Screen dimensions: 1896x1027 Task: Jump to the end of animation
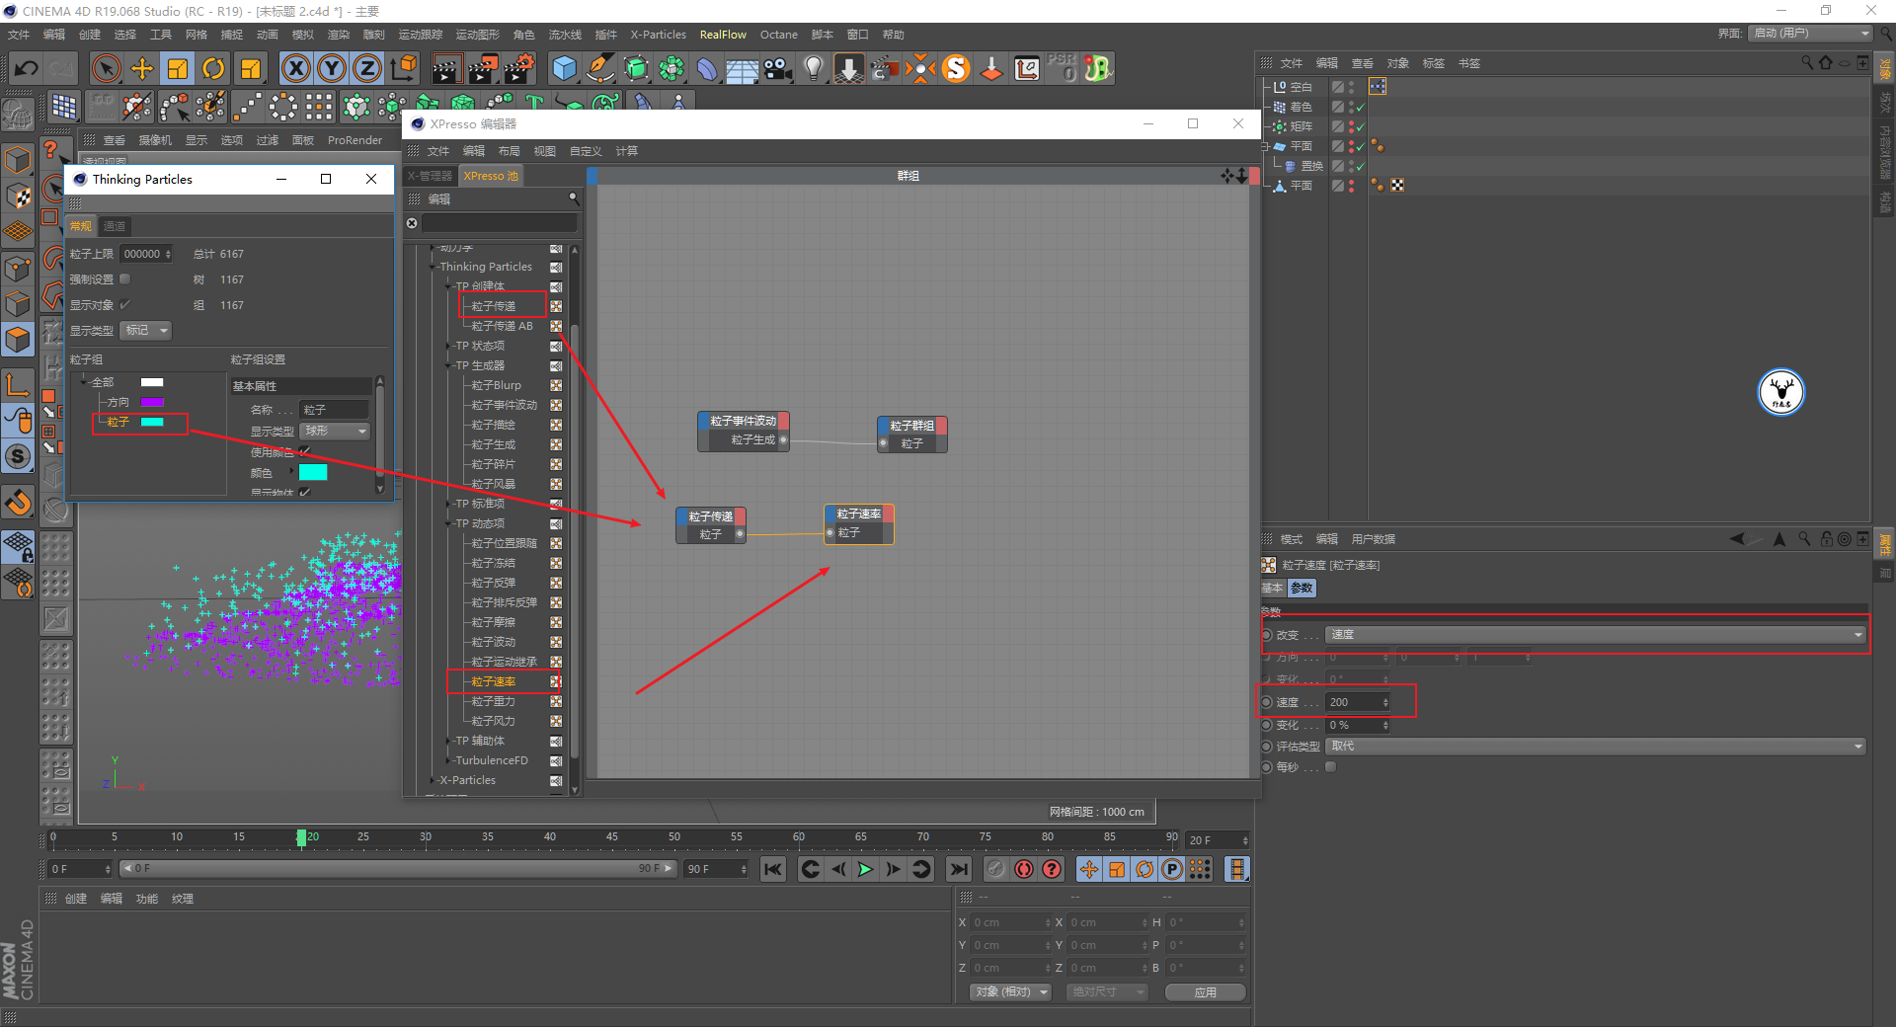(x=958, y=869)
